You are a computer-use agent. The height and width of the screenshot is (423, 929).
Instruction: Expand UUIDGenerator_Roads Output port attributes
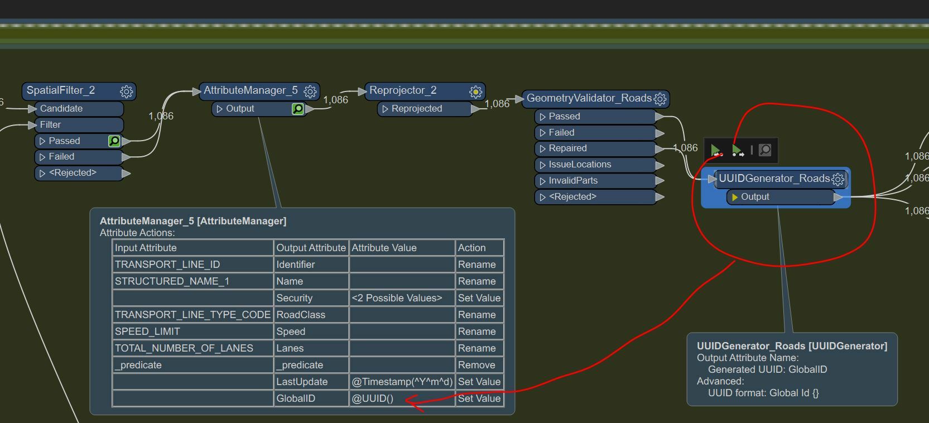tap(735, 197)
